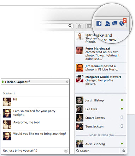Click Justin Bishop's green online dot
135x156 pixels.
pyautogui.click(x=122, y=100)
